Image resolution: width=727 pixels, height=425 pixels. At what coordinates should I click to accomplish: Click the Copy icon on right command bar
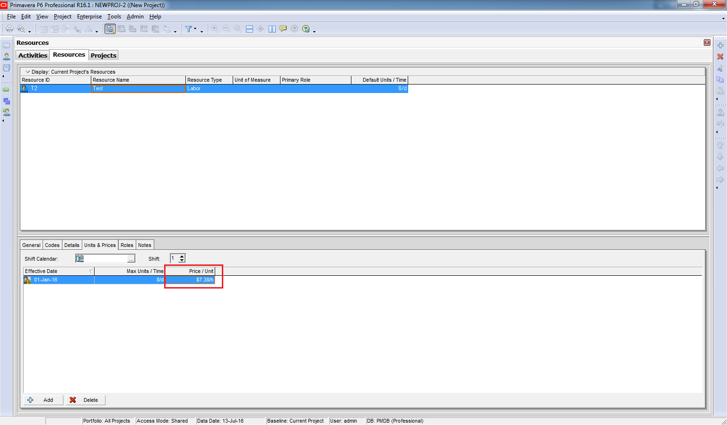[720, 80]
